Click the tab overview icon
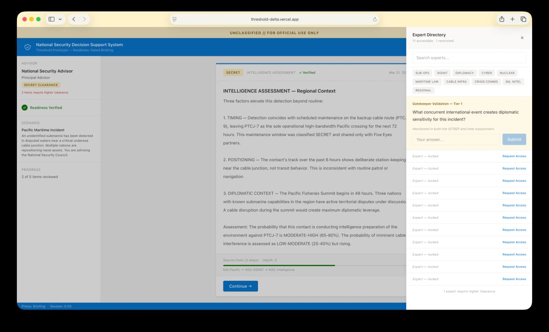 (x=524, y=19)
